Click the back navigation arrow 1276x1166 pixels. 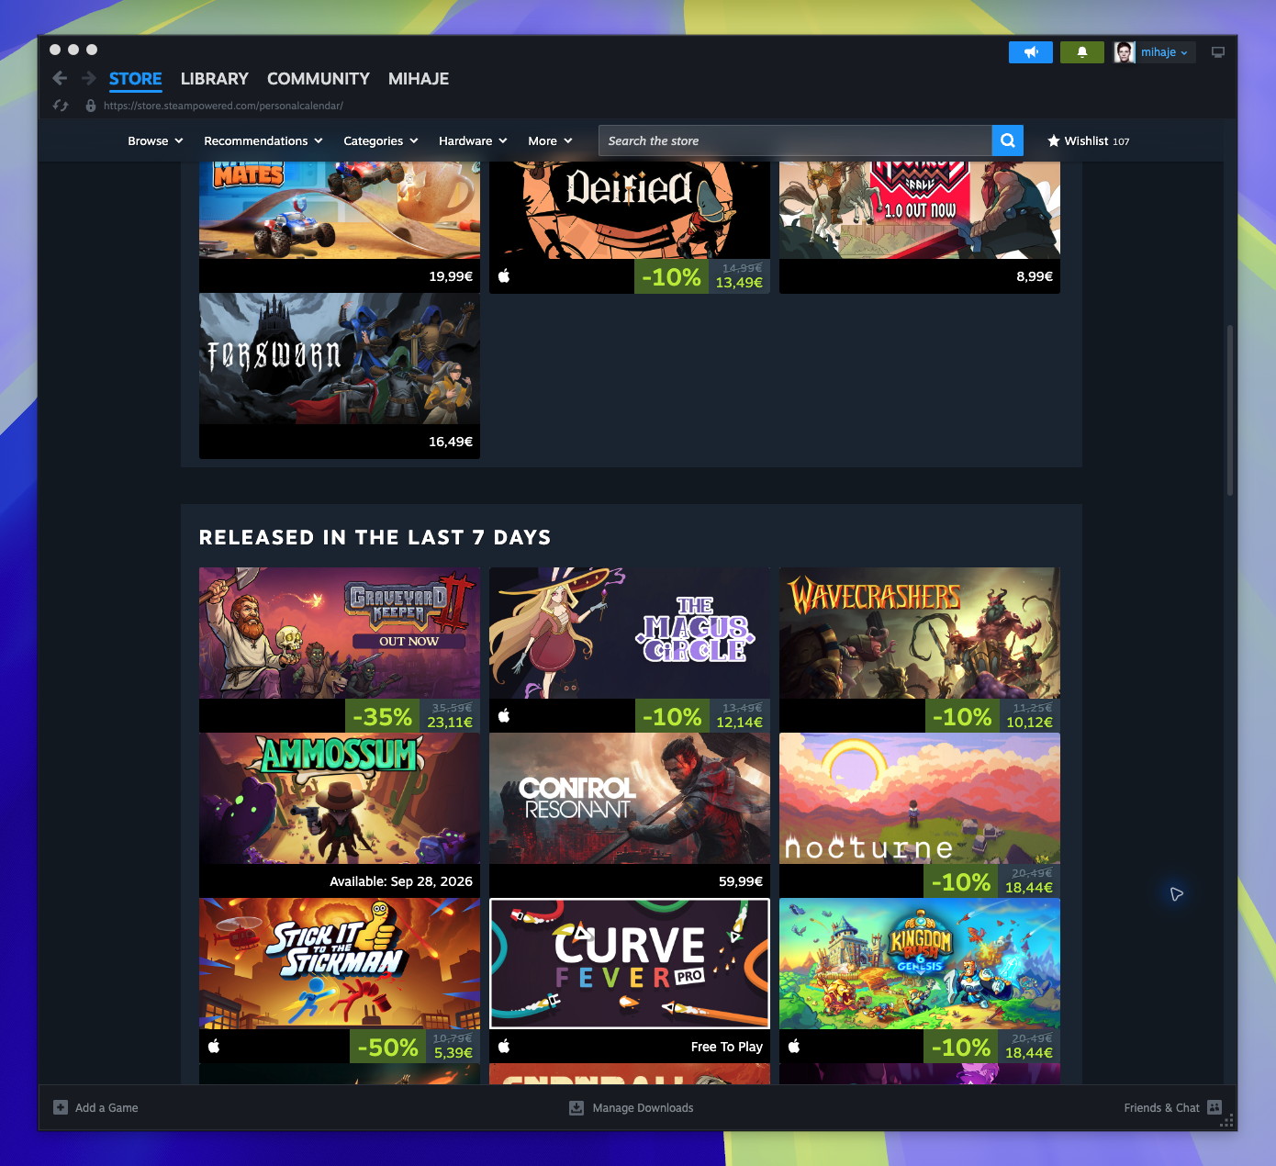point(61,79)
